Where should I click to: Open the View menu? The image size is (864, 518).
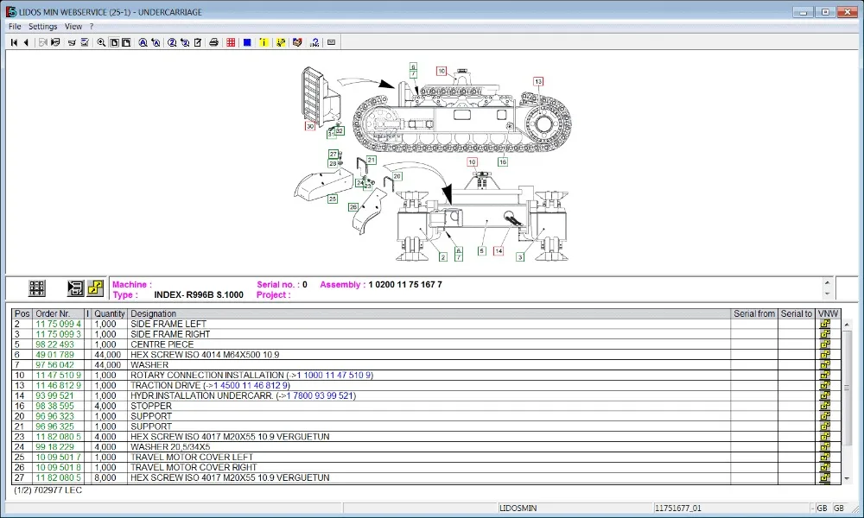pos(73,27)
